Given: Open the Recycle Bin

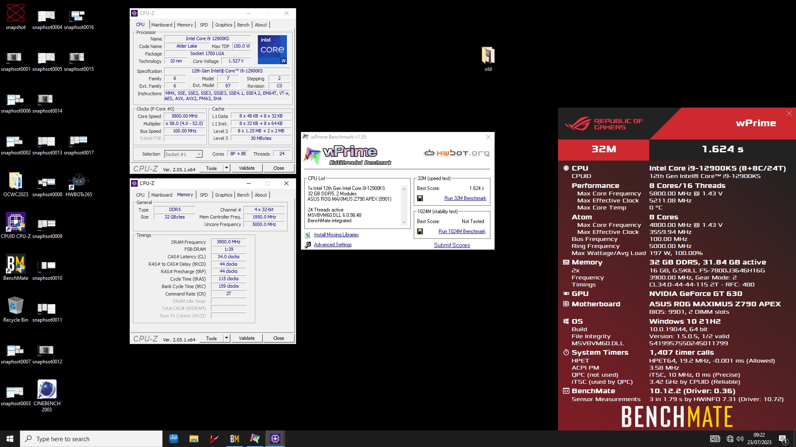Looking at the screenshot, I should (x=16, y=310).
